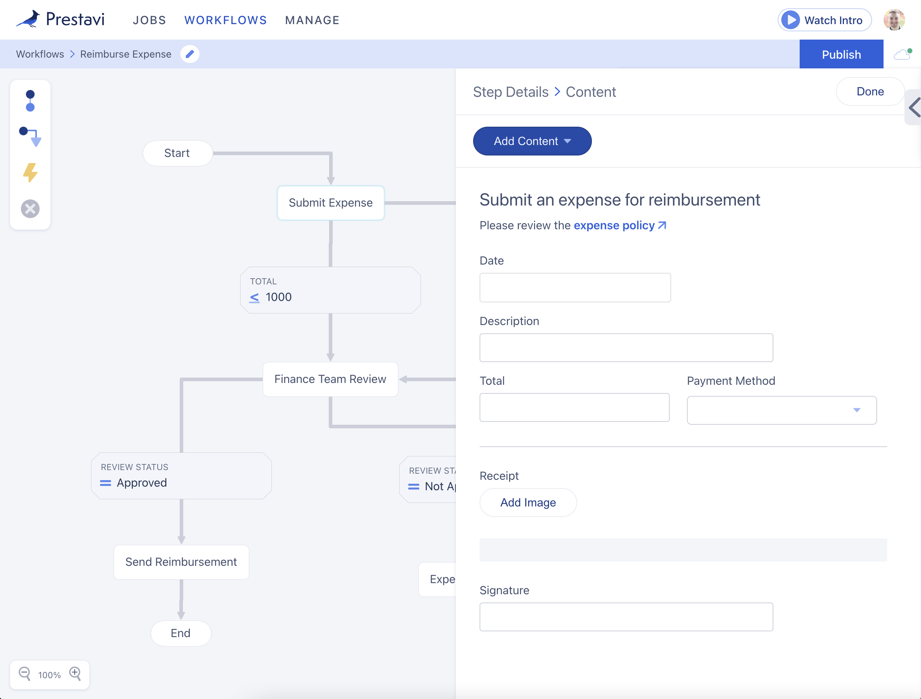Expand the Payment Method dropdown
This screenshot has width=921, height=699.
click(x=781, y=410)
